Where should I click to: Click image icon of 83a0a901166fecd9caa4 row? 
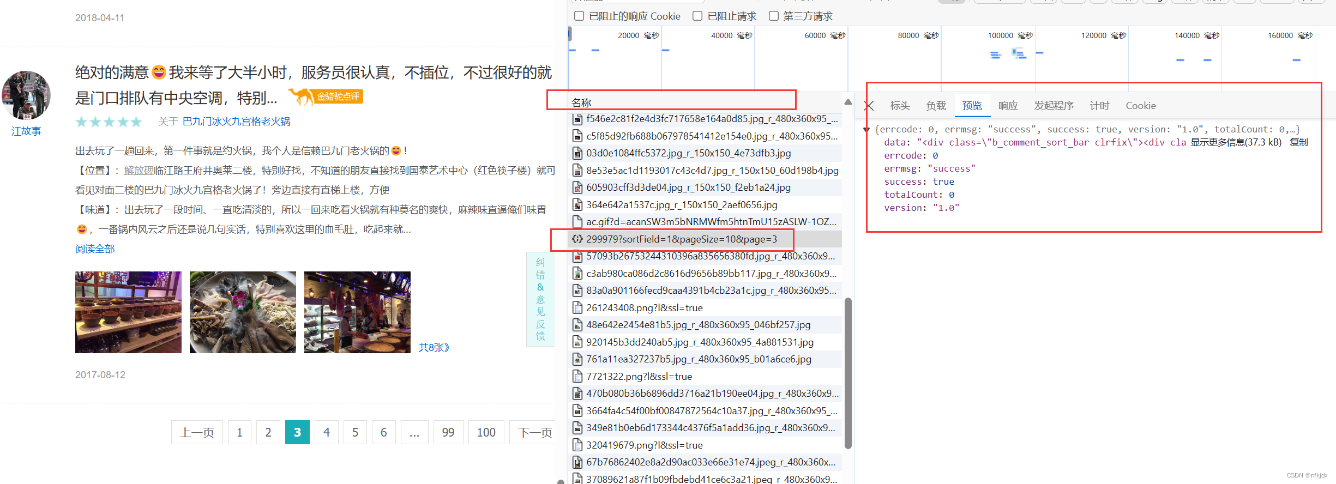(577, 291)
